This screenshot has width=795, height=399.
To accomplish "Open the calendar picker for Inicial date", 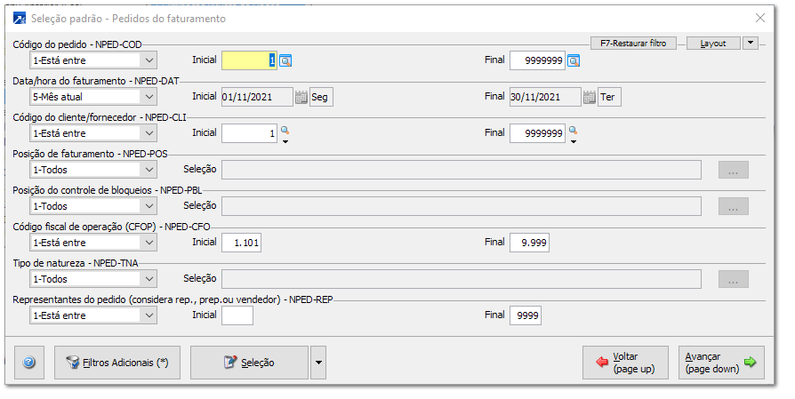I will tap(301, 97).
